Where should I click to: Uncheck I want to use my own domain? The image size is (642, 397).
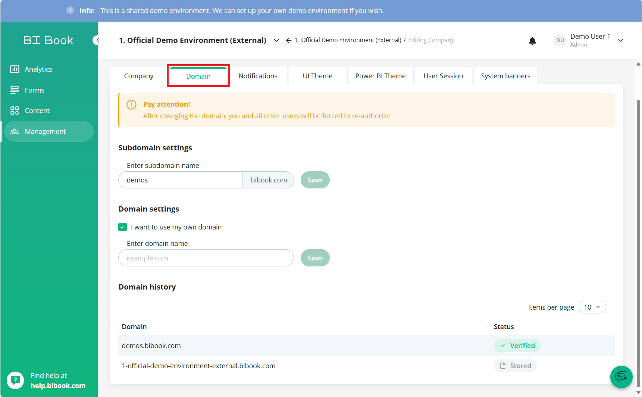pos(122,227)
